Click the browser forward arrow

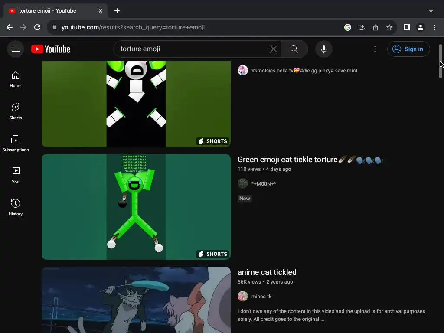pyautogui.click(x=23, y=27)
